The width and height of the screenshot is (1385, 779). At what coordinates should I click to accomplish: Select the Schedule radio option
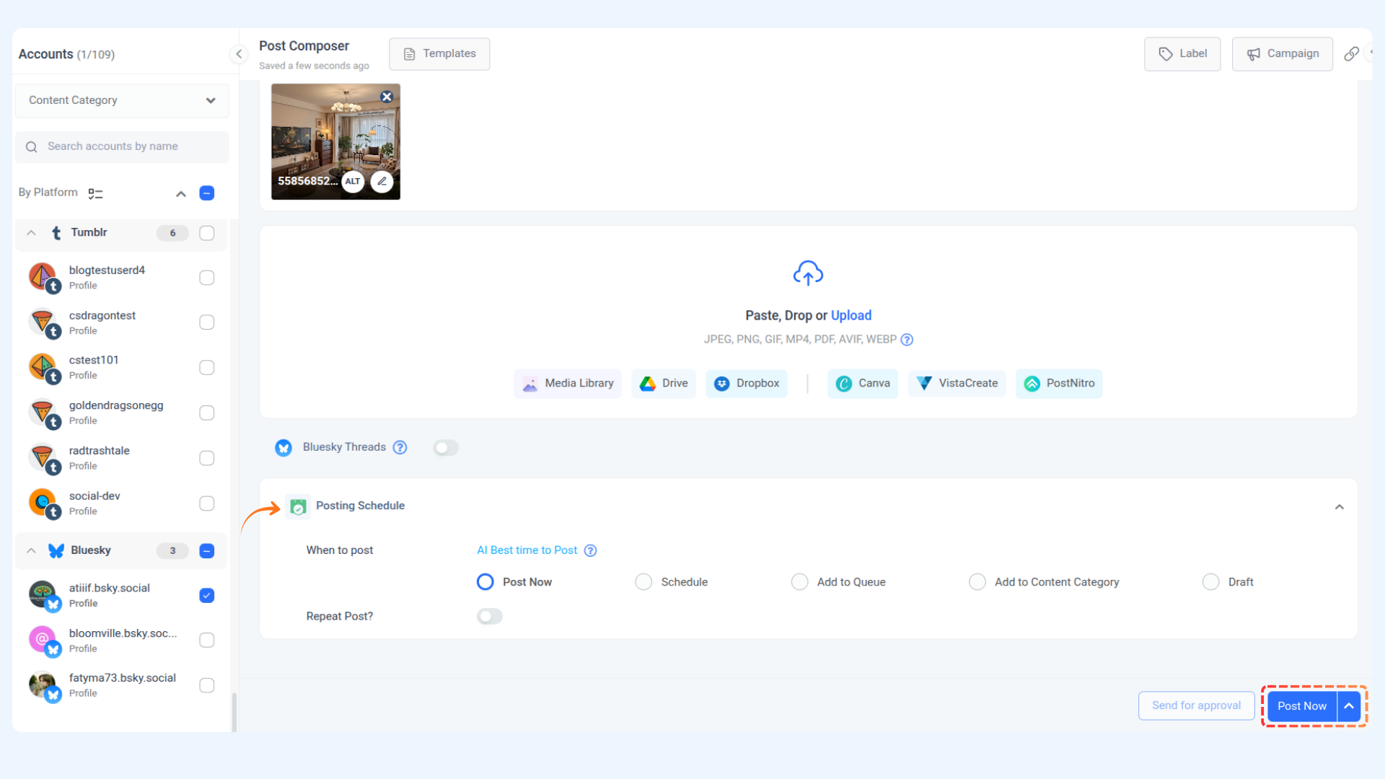tap(643, 582)
